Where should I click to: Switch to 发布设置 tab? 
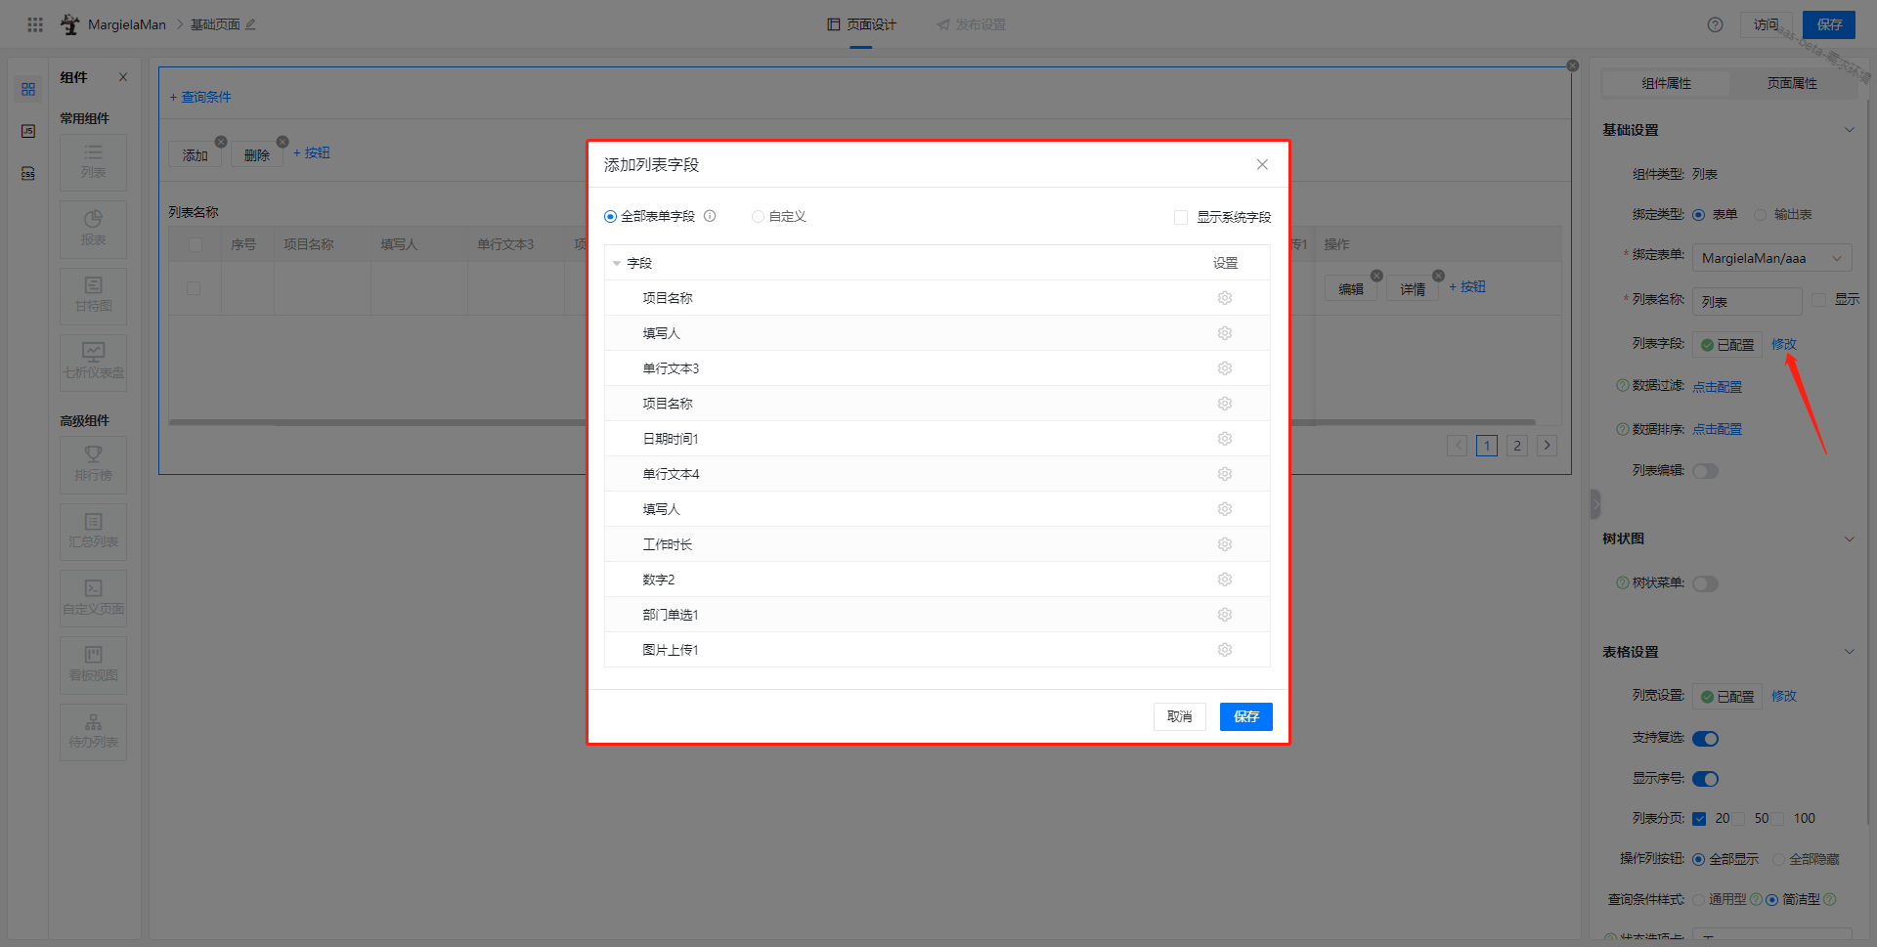[971, 24]
